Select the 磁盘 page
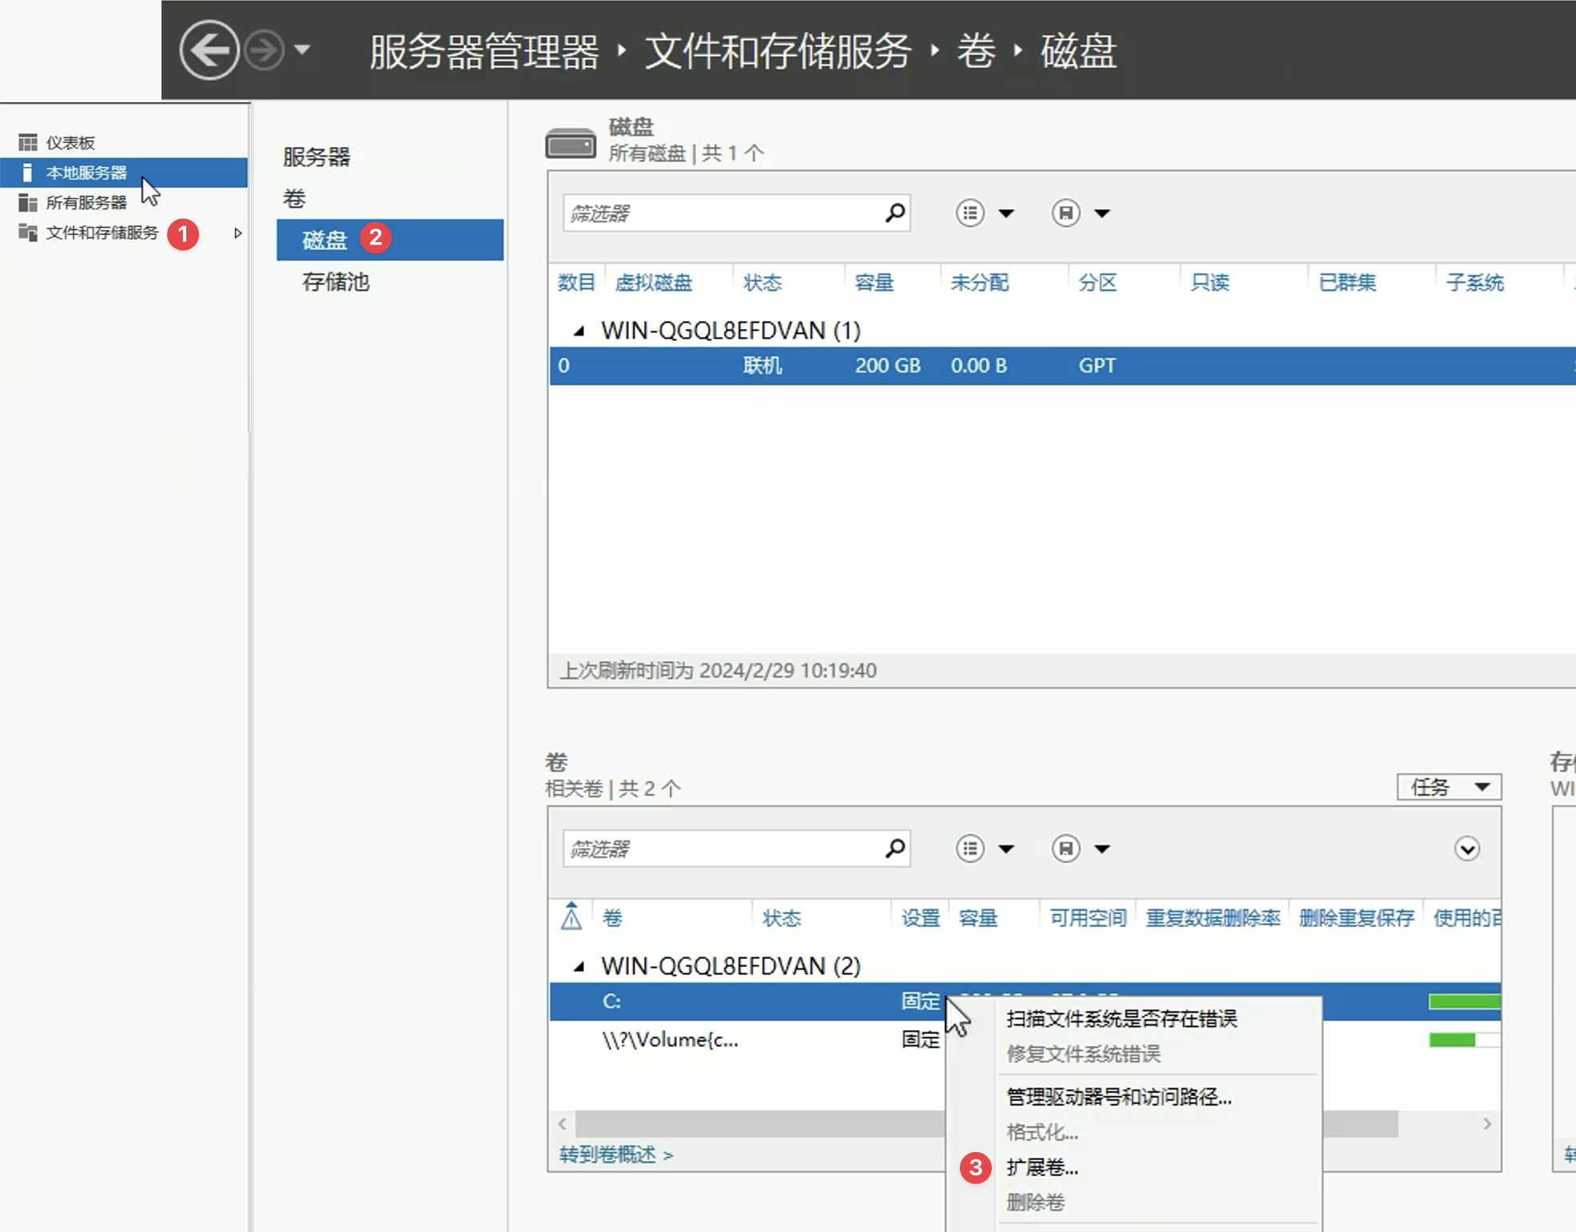Viewport: 1576px width, 1232px height. (390, 240)
